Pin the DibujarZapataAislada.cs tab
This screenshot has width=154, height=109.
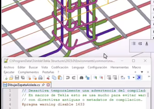pos(43,85)
